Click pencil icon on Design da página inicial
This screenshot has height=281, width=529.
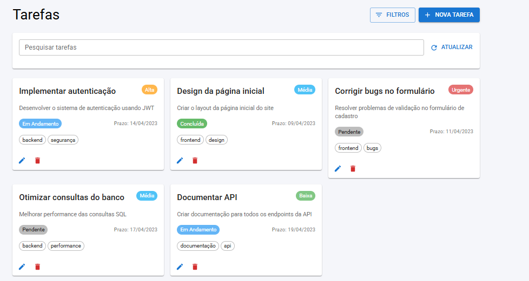(x=180, y=160)
